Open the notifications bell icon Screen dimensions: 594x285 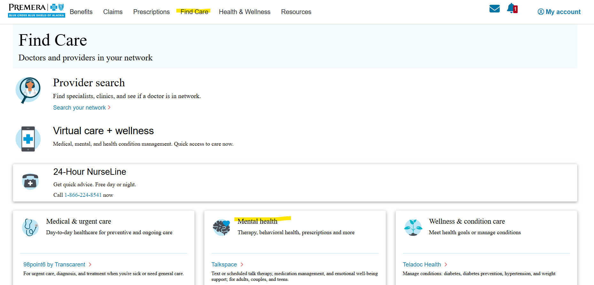(512, 8)
